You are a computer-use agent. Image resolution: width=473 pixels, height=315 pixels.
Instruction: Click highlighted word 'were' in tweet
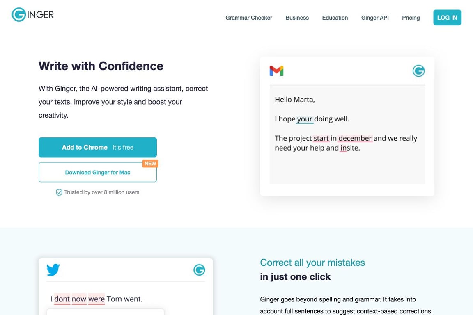pos(96,299)
